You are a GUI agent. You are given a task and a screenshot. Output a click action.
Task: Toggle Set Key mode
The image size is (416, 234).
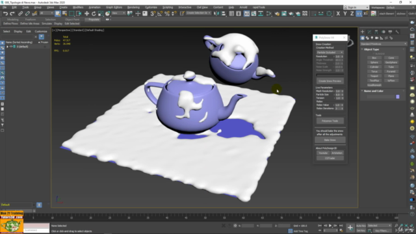361,231
